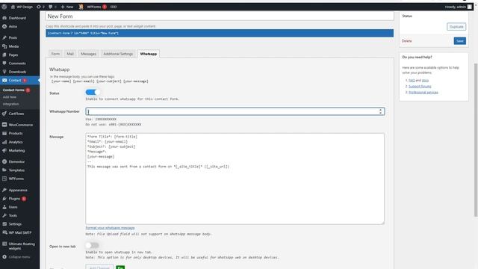This screenshot has width=478, height=269.
Task: Open Add New under Contact menu
Action: click(10, 97)
